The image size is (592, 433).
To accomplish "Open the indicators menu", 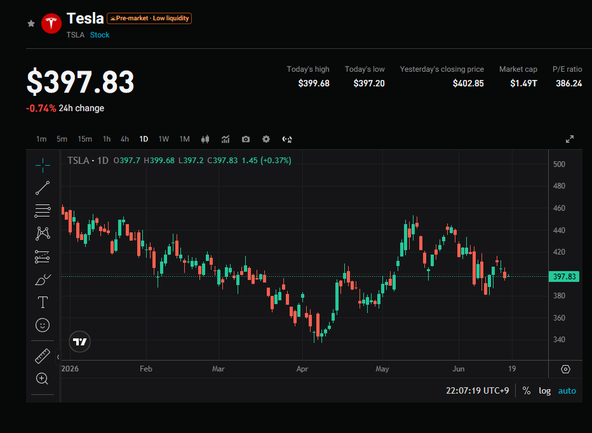I will (225, 139).
